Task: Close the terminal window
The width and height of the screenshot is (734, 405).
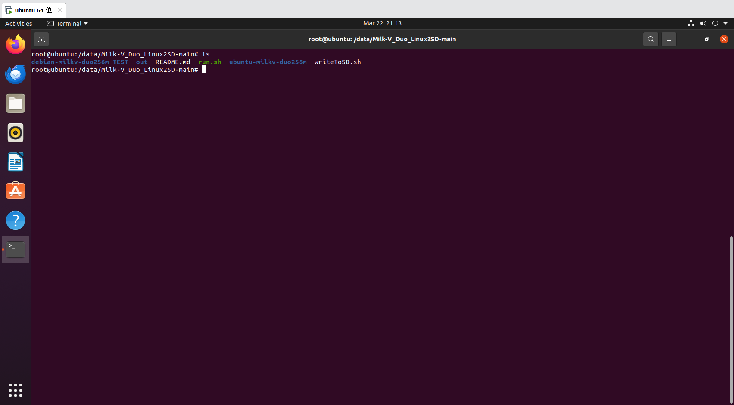Action: point(724,39)
